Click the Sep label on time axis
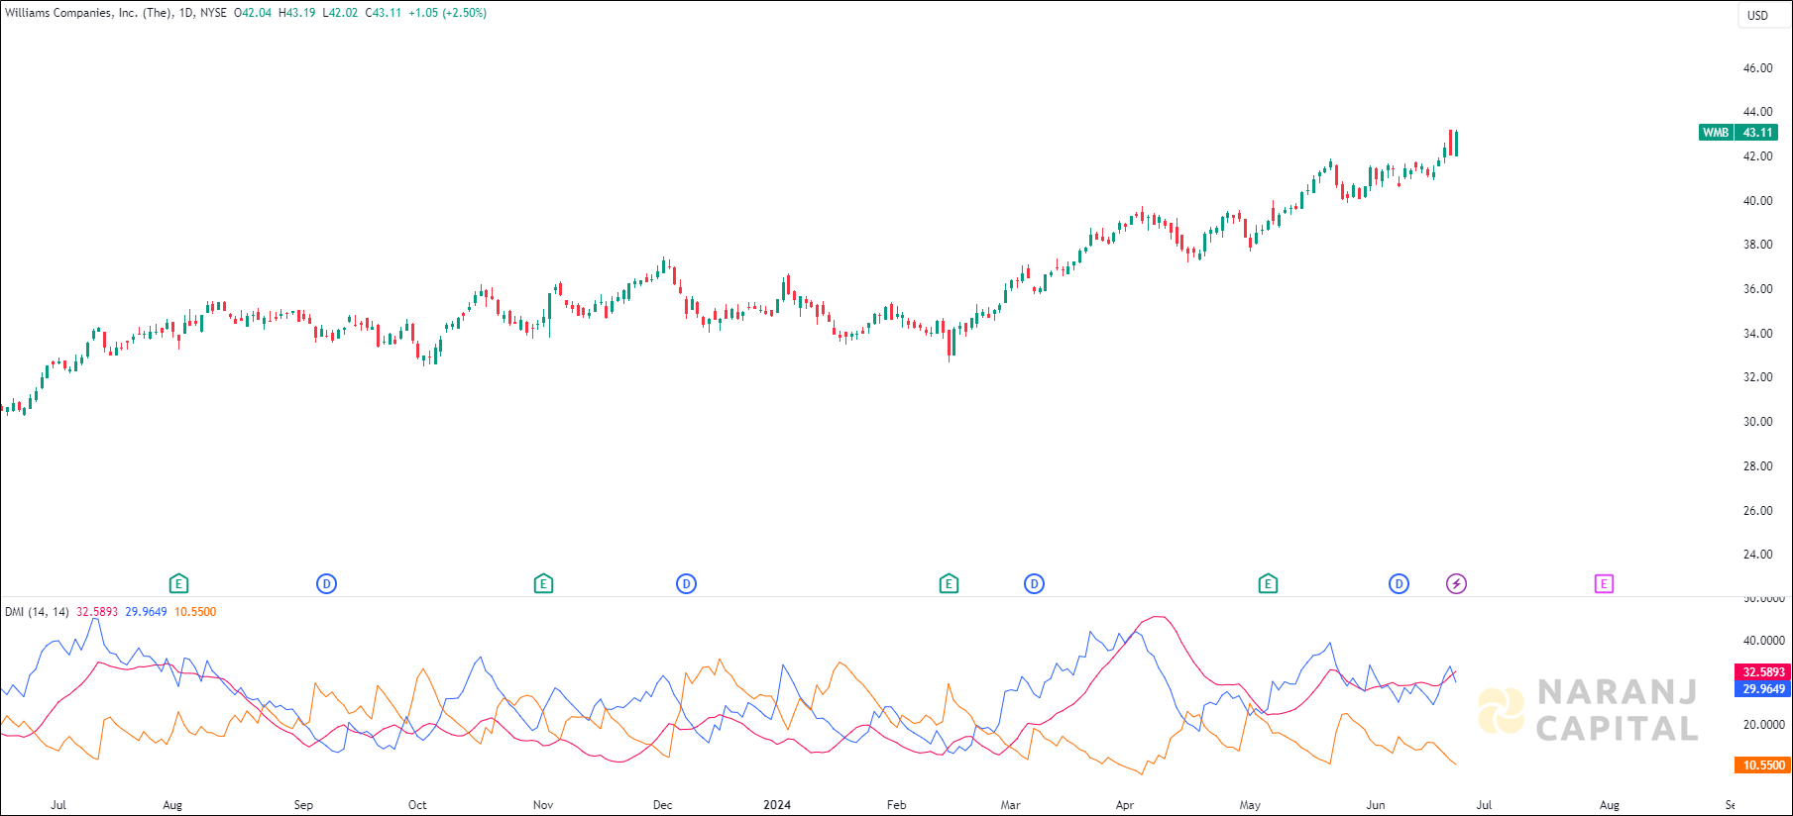 [x=303, y=805]
